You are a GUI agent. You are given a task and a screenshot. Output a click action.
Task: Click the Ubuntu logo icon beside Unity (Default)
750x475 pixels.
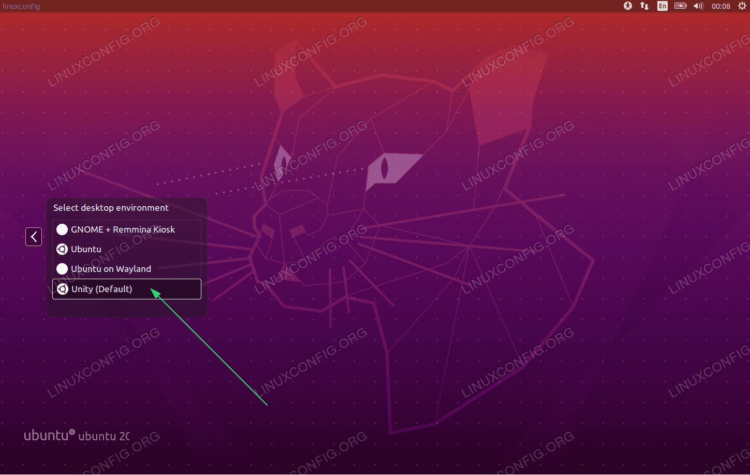[63, 289]
